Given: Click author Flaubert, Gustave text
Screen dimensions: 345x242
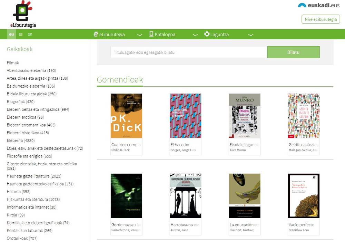Looking at the screenshot, I should pos(242,230).
